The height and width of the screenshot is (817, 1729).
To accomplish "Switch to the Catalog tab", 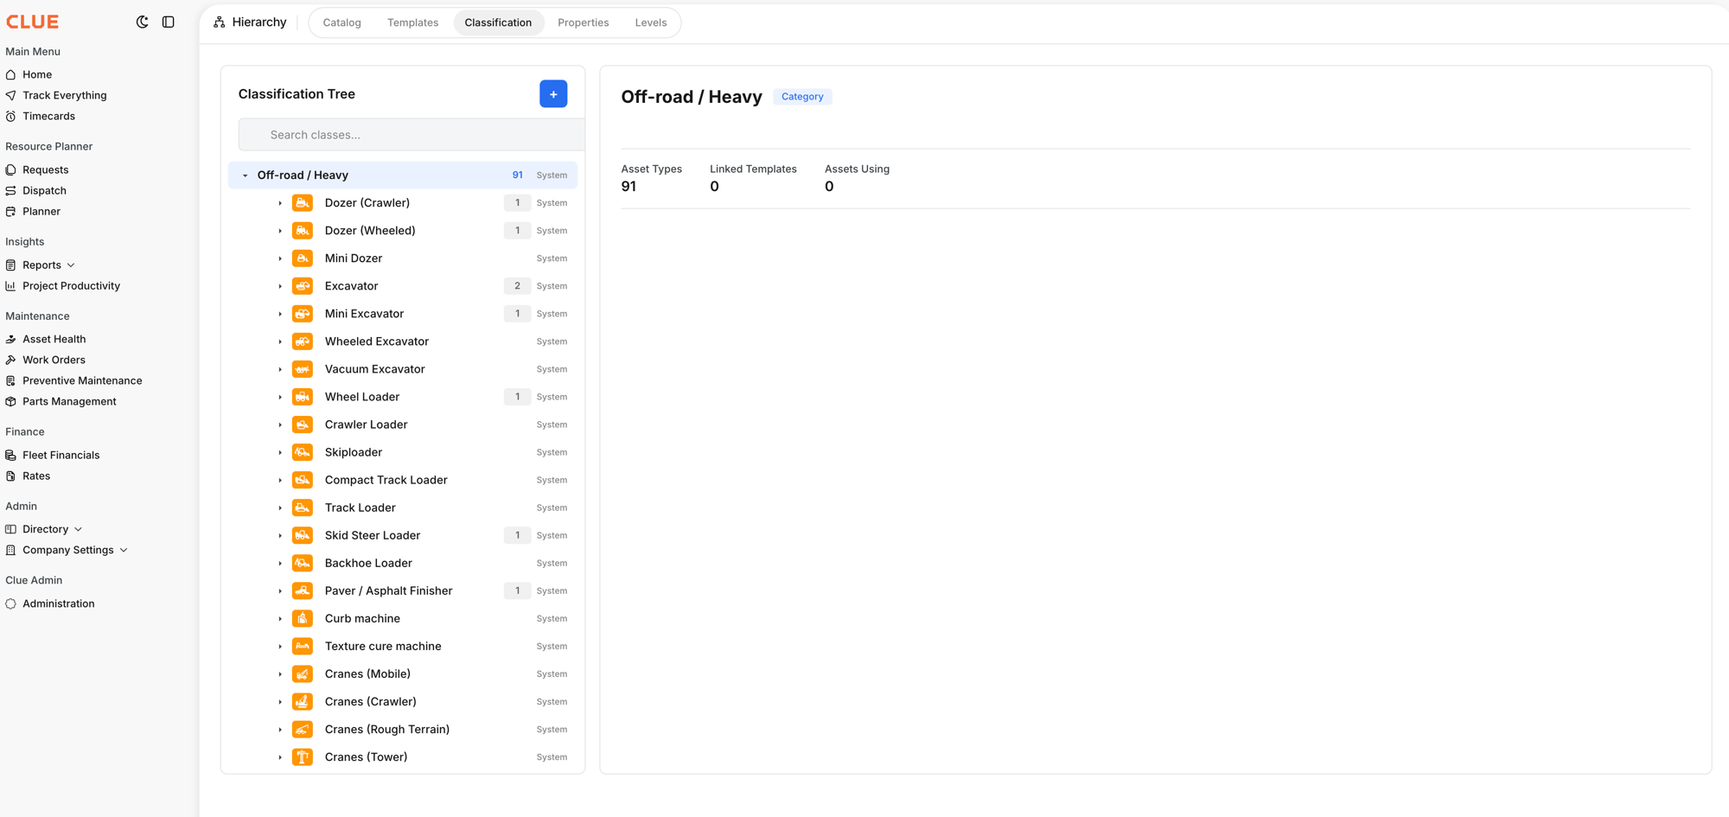I will (341, 22).
